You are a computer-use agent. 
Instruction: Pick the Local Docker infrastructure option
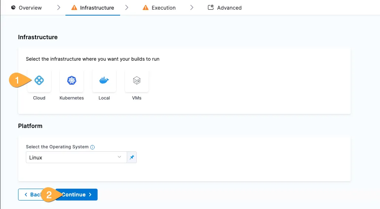point(104,80)
